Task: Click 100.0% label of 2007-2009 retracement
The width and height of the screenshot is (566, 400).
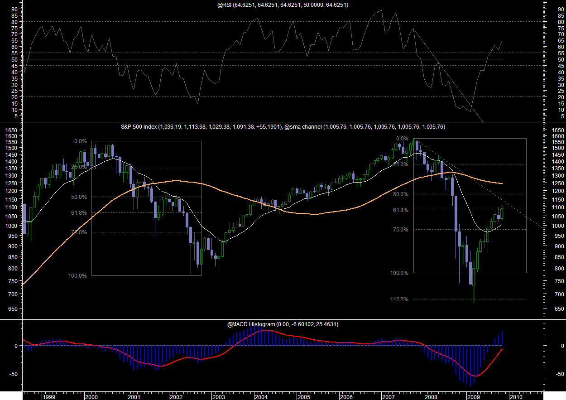Action: (399, 273)
